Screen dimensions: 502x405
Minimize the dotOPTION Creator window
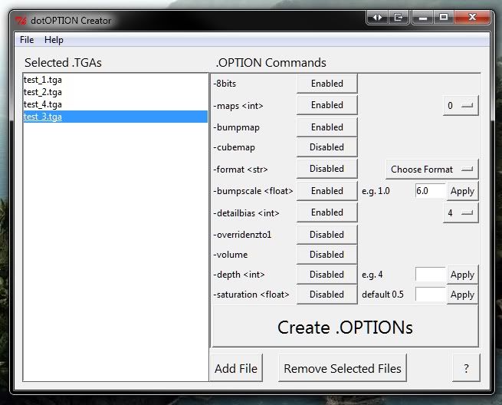[x=423, y=17]
